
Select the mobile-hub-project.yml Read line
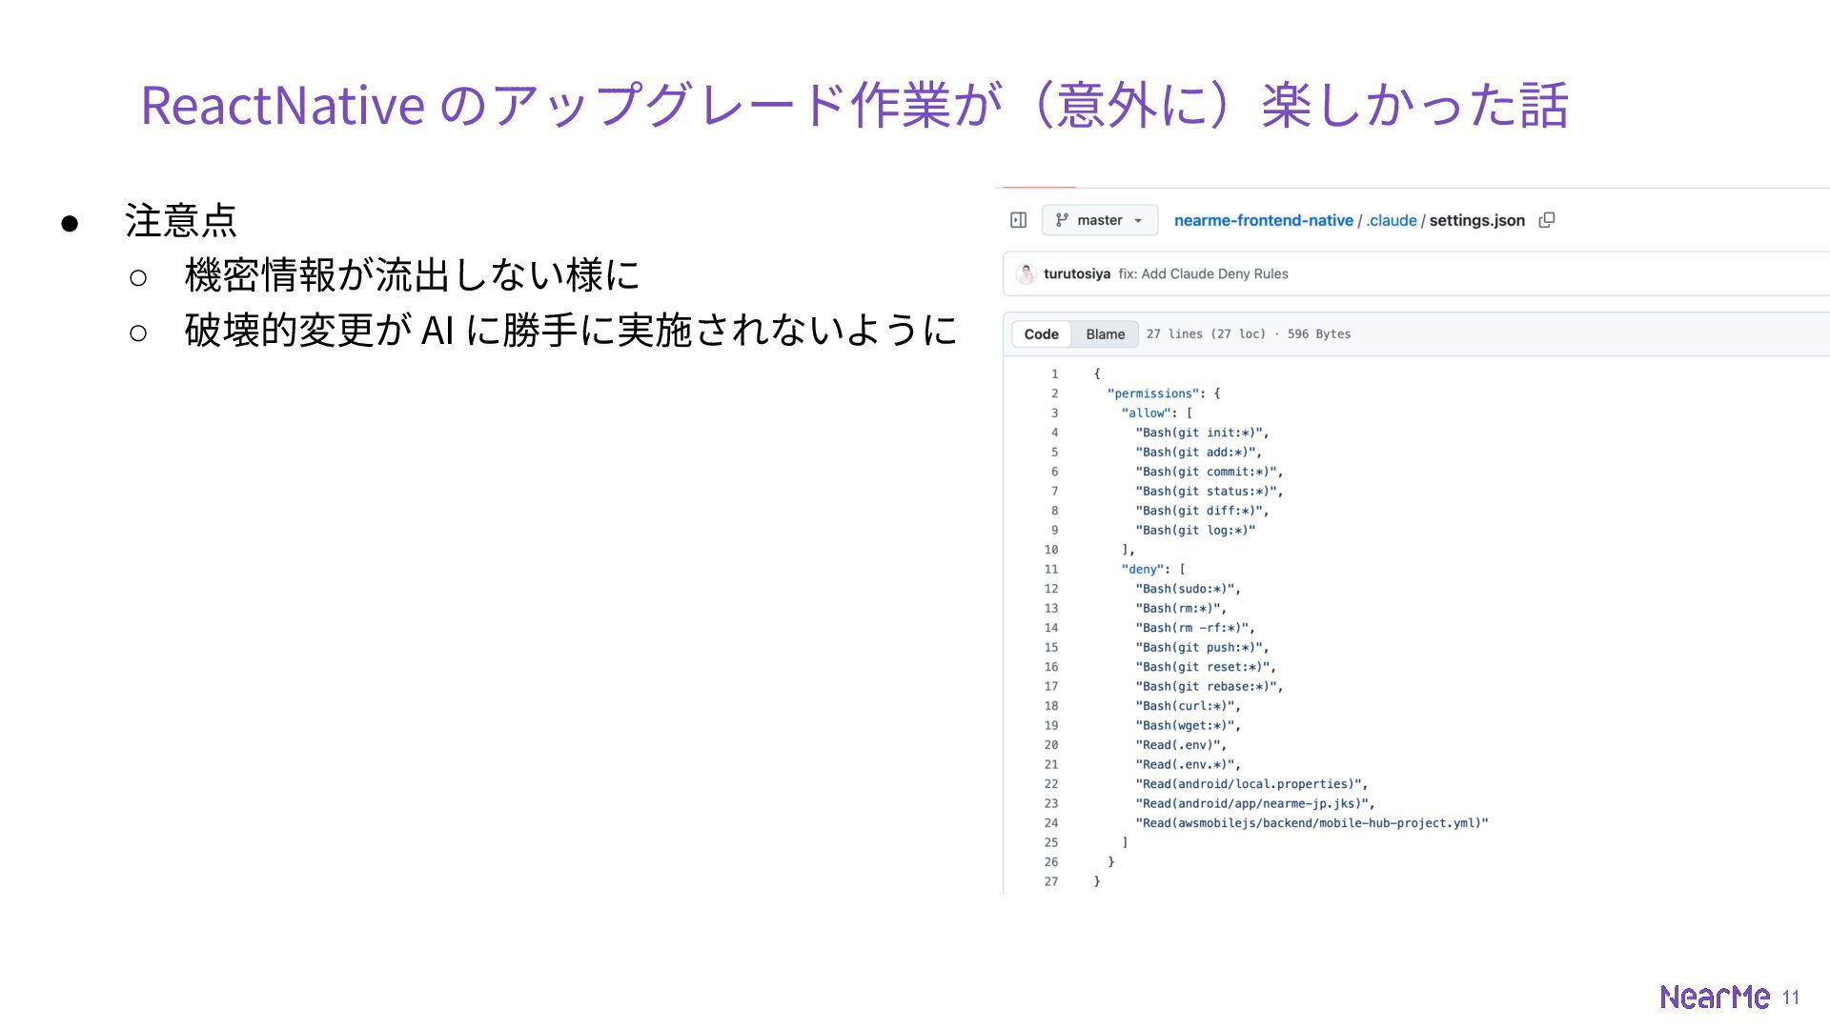(1311, 823)
